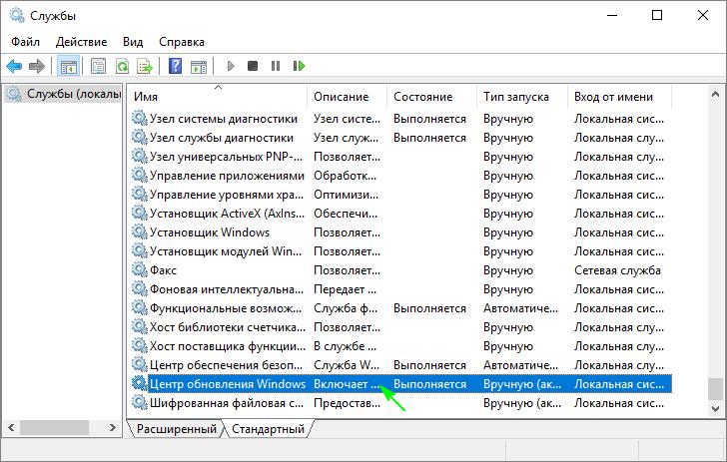
Task: Toggle the show/hide console tree button
Action: (x=69, y=67)
